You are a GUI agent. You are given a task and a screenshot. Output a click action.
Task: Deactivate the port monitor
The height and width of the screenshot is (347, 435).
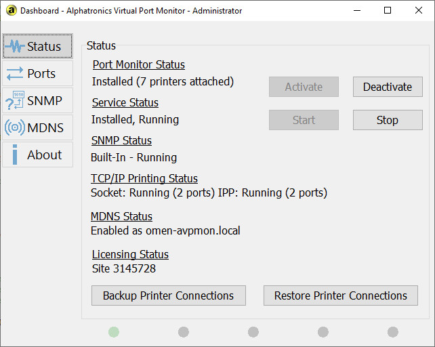388,87
